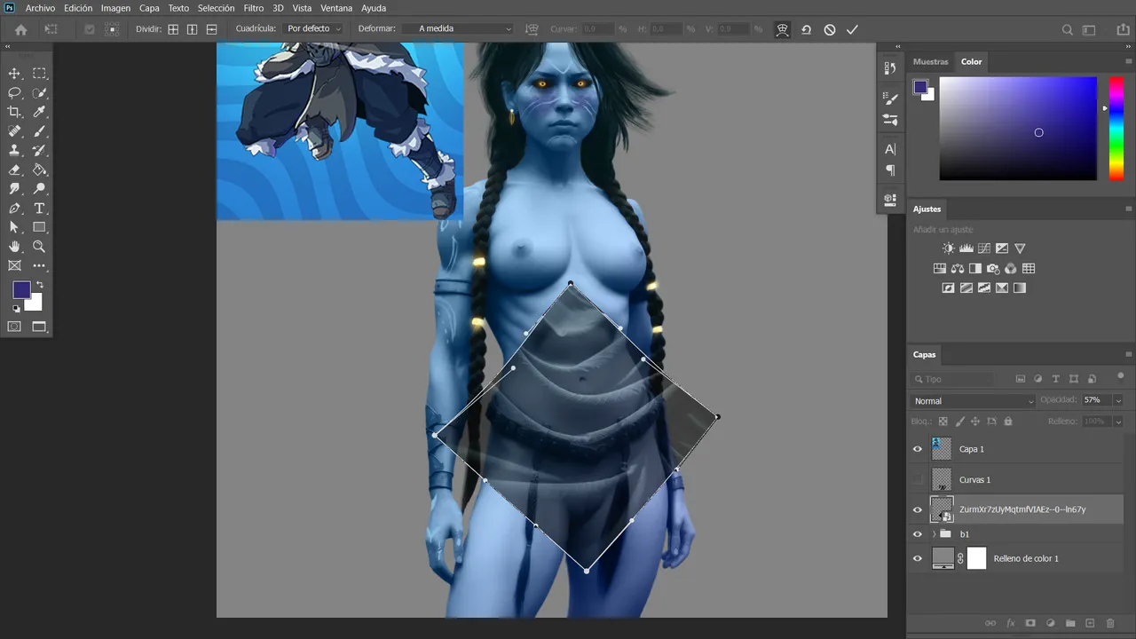
Task: Toggle between free transform and warp modes
Action: [782, 29]
